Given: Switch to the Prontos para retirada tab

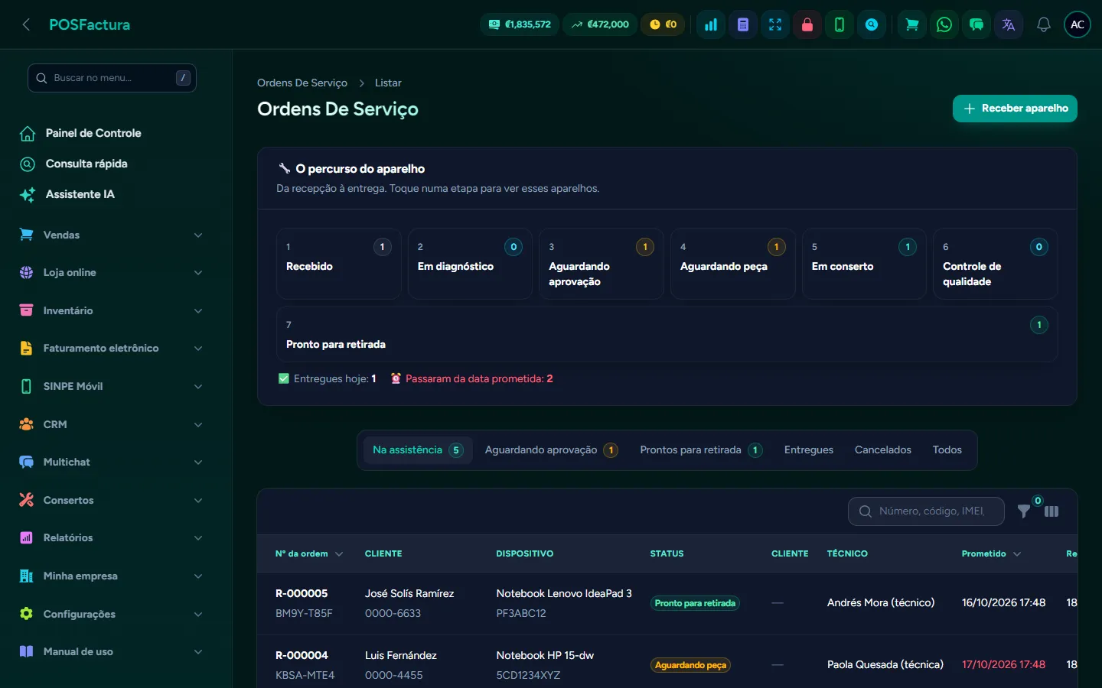Looking at the screenshot, I should [x=701, y=449].
